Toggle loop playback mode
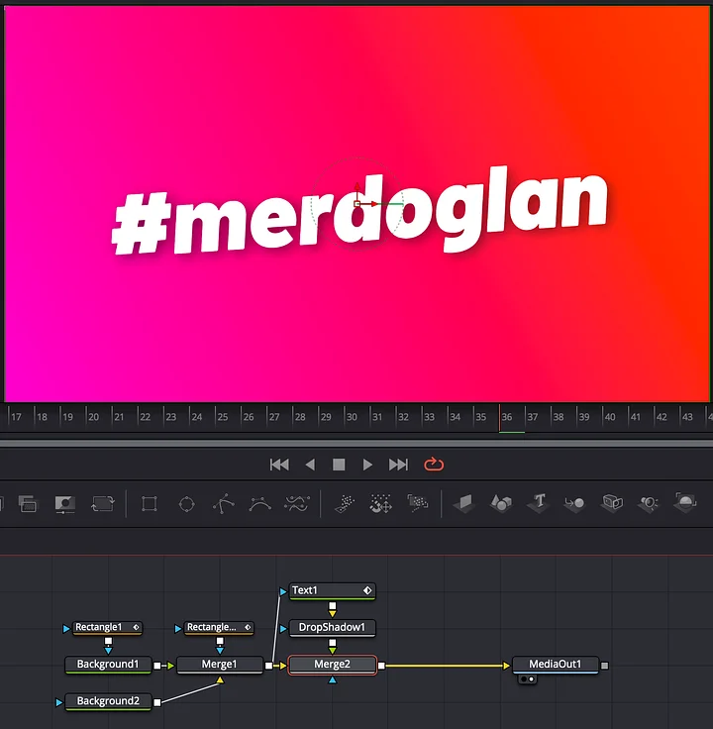The height and width of the screenshot is (729, 713). point(434,464)
